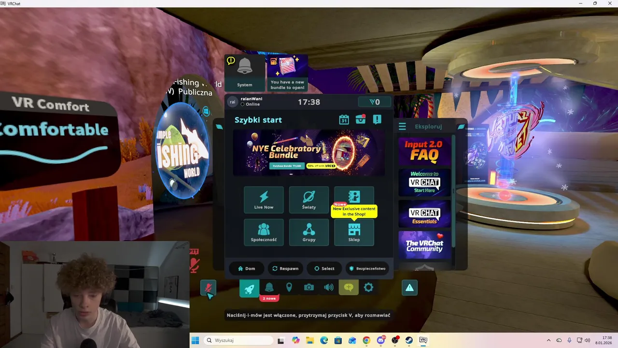The height and width of the screenshot is (348, 618).
Task: Open the announcements exclamation bubble icon
Action: coord(377,119)
